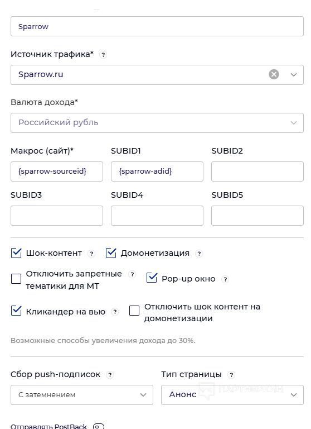The width and height of the screenshot is (311, 429).
Task: Open help for Источник трафика
Action: point(103,55)
